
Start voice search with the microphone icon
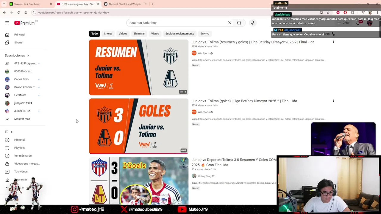tap(253, 23)
